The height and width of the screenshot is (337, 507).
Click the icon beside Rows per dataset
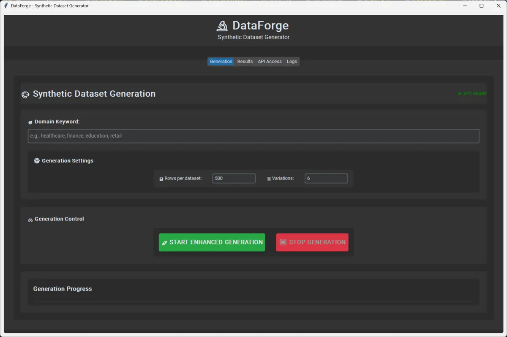[161, 179]
